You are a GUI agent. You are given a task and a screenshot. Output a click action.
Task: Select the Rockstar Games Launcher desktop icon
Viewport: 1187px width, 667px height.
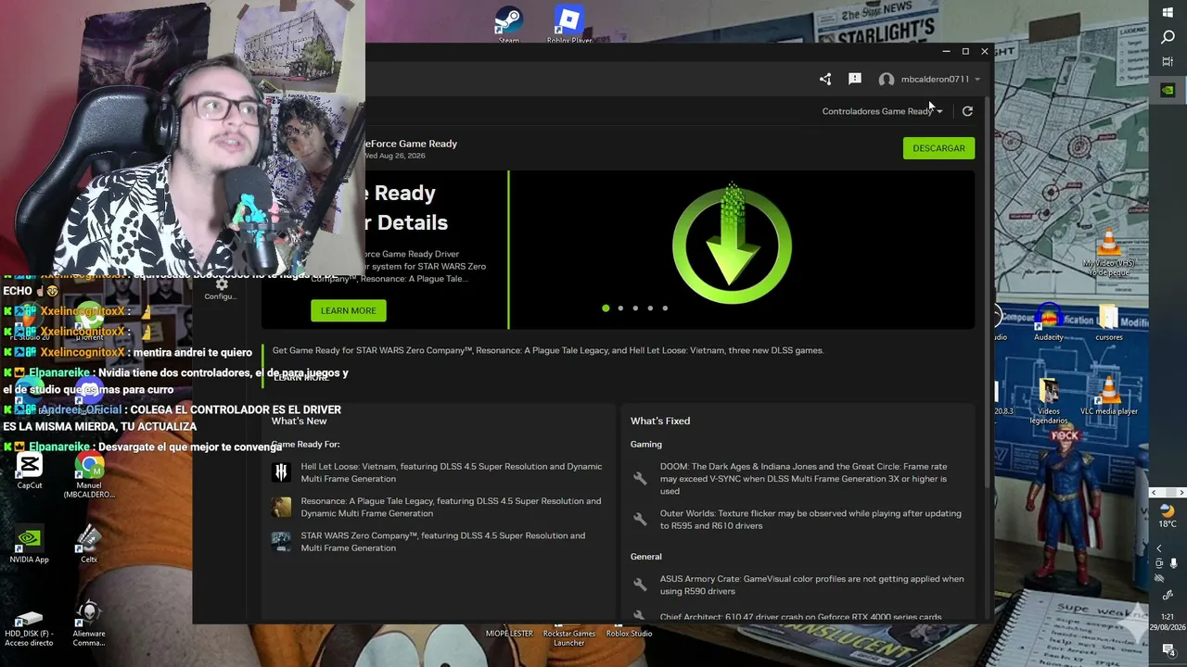tap(569, 638)
